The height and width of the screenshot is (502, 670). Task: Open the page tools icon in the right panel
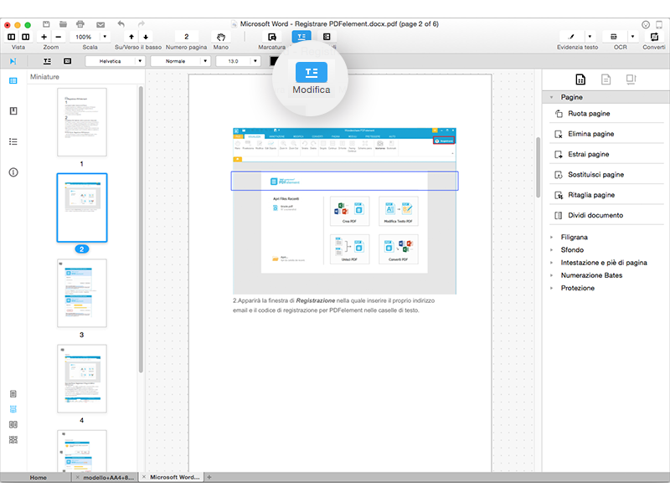[580, 79]
